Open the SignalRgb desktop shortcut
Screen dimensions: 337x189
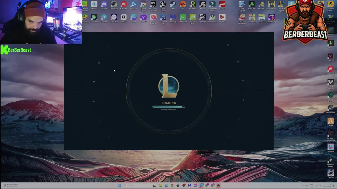[x=202, y=18]
